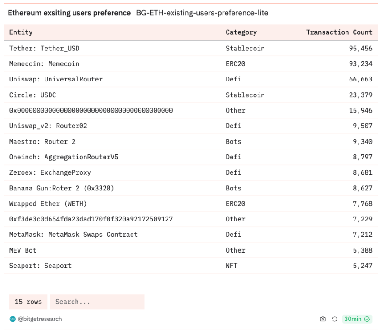Open the @bitgetresearch profile link
382x334 pixels.
pos(40,319)
